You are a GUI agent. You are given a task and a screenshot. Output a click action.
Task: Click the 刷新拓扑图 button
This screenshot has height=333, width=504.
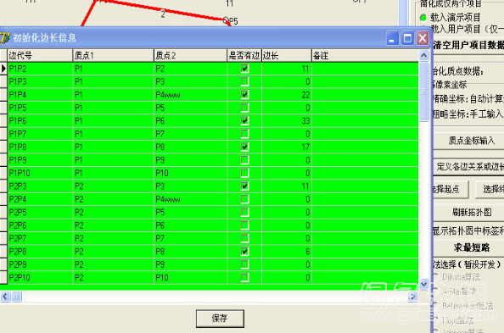469,213
